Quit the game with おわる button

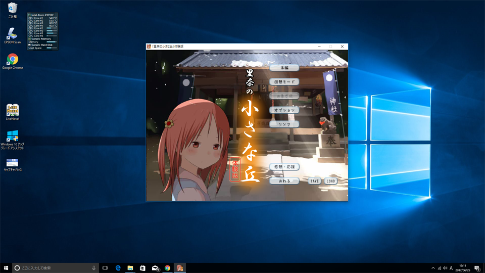click(284, 181)
